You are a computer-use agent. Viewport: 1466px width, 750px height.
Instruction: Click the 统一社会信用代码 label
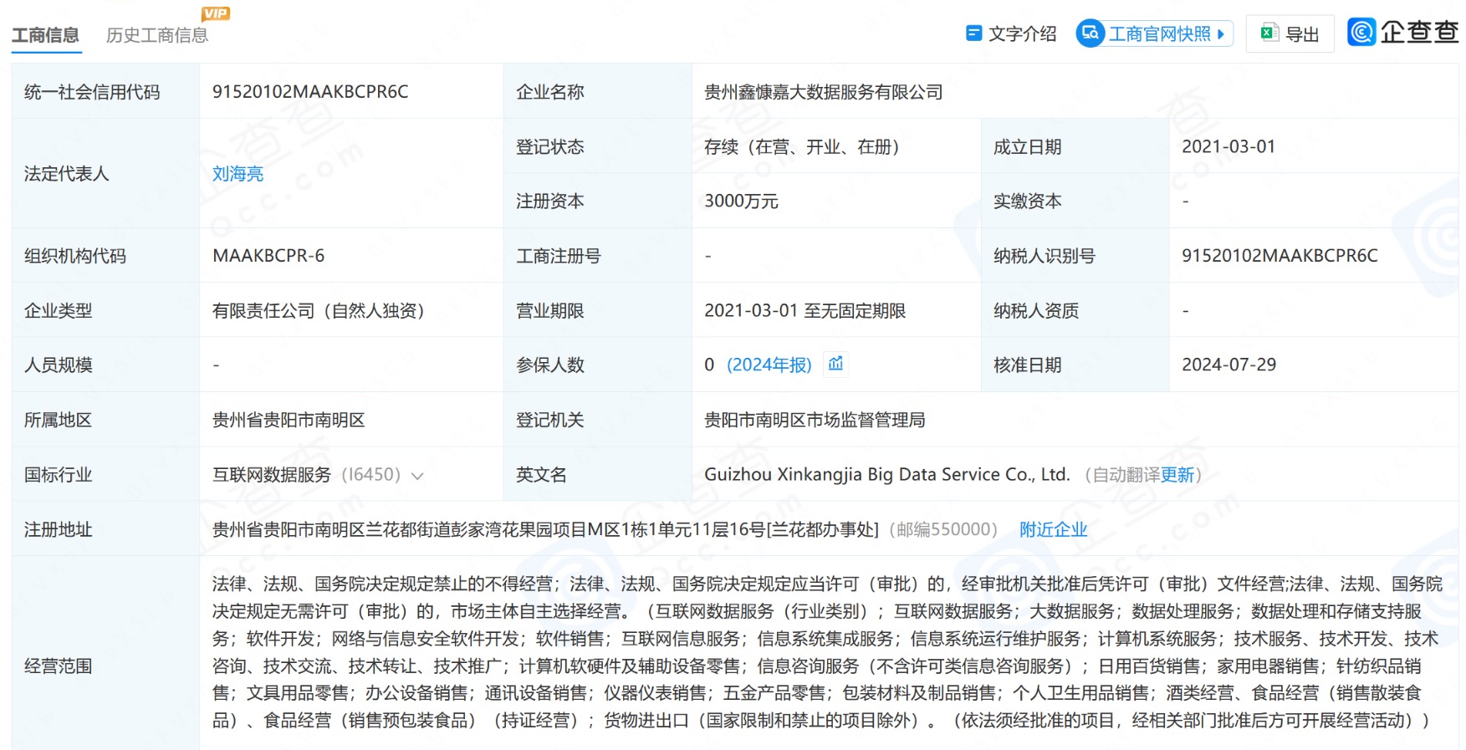[92, 92]
